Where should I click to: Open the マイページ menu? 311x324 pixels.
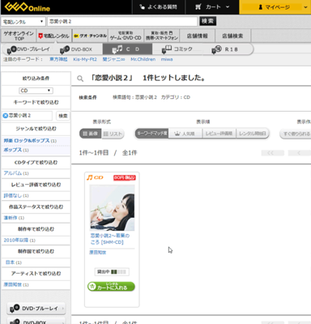(x=275, y=7)
